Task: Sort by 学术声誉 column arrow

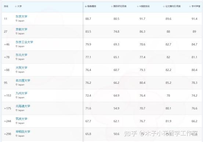Action: tap(190, 6)
